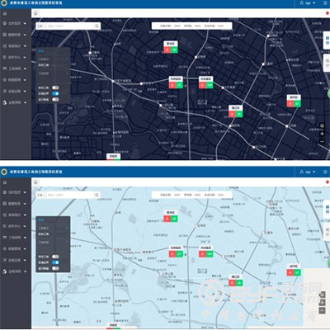This screenshot has height=330, width=330.
Task: Turn off the blue enabled switch in the dark map's panel
Action: [x=55, y=93]
